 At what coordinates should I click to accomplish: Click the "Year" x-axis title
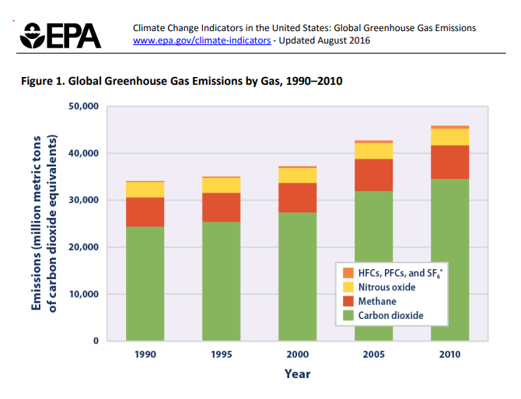coord(297,374)
